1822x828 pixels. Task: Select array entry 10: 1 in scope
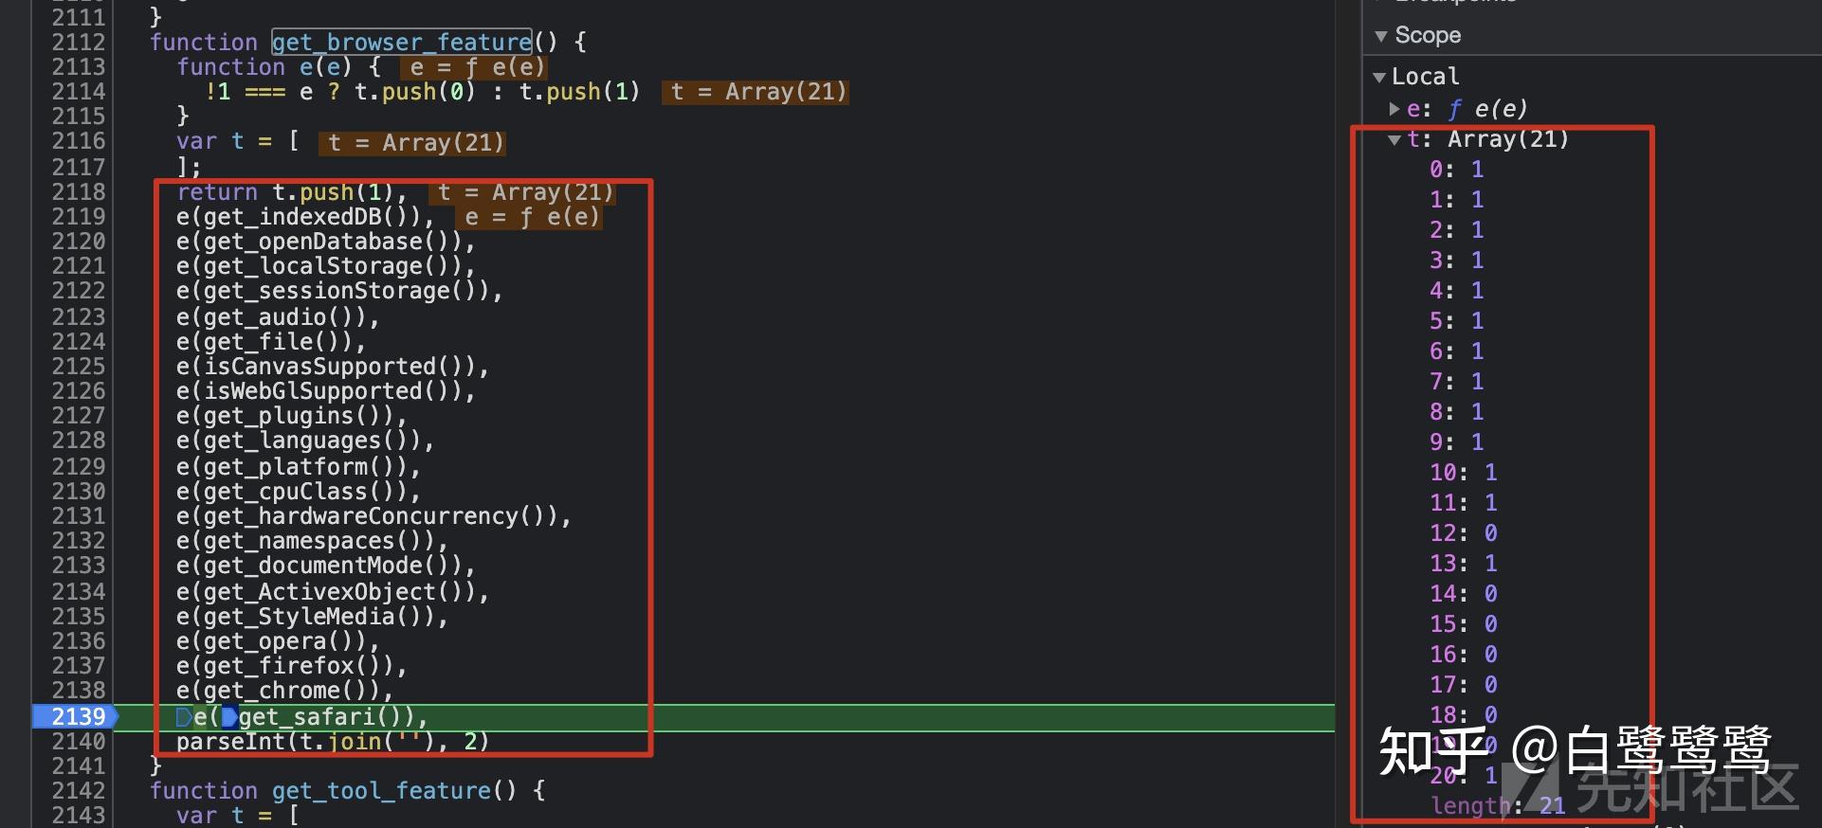pyautogui.click(x=1464, y=473)
